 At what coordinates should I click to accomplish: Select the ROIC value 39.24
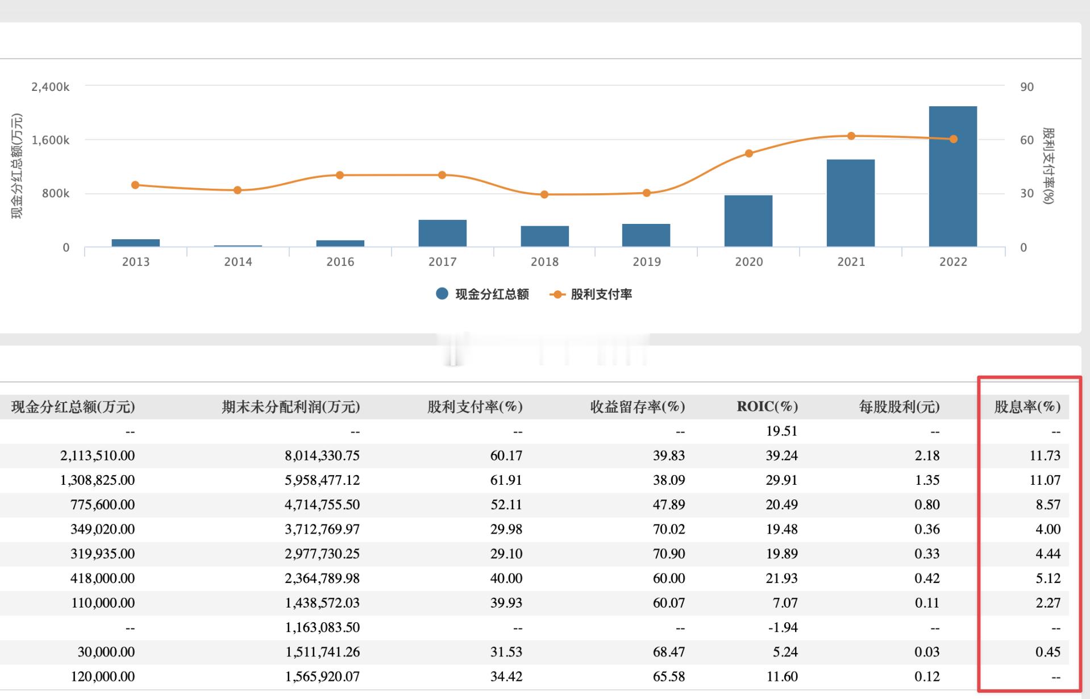click(782, 456)
